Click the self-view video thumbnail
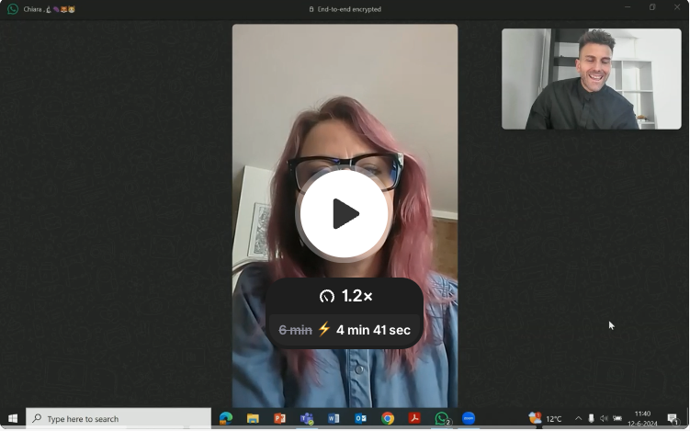 [591, 79]
